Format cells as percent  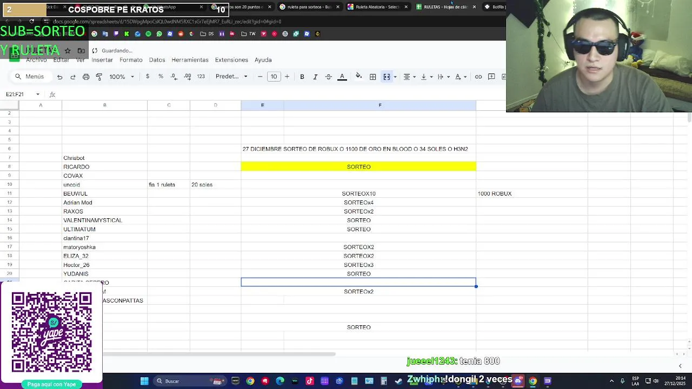coord(161,77)
